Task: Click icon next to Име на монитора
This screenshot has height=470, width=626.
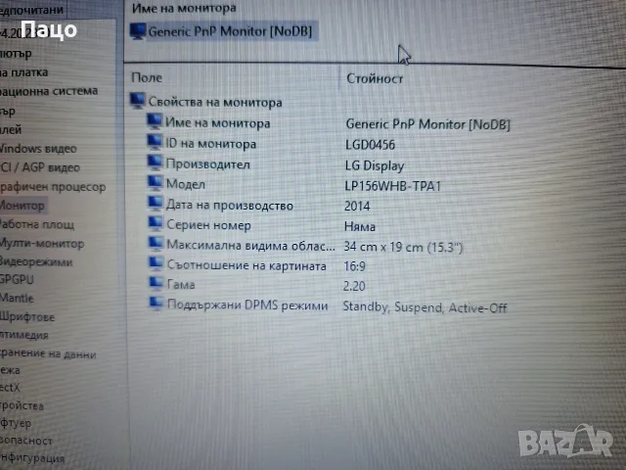Action: click(155, 121)
